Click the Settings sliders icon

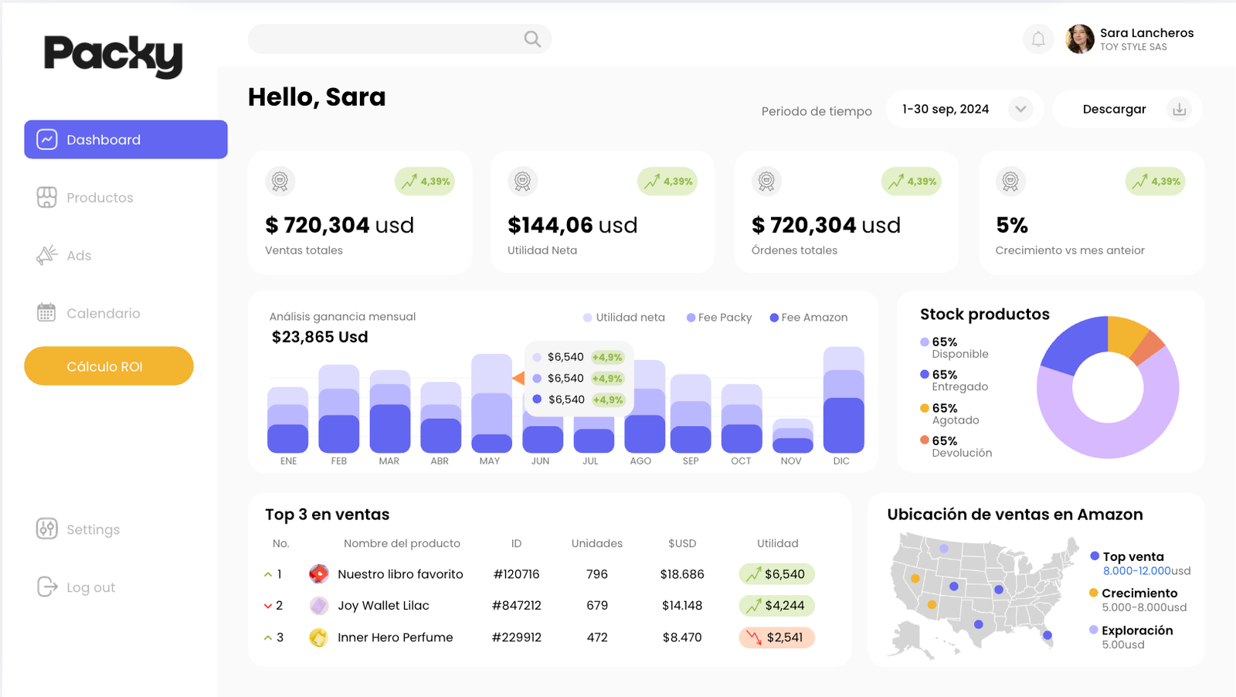[46, 529]
